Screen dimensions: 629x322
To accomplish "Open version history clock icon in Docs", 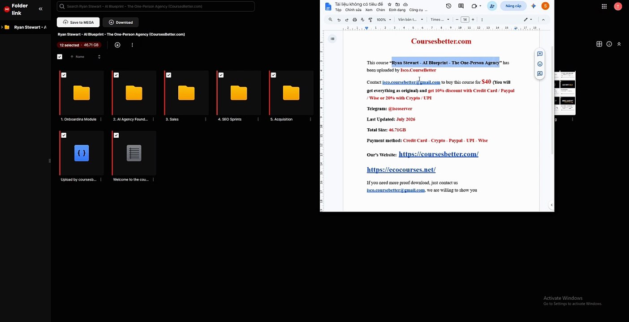I will (448, 6).
